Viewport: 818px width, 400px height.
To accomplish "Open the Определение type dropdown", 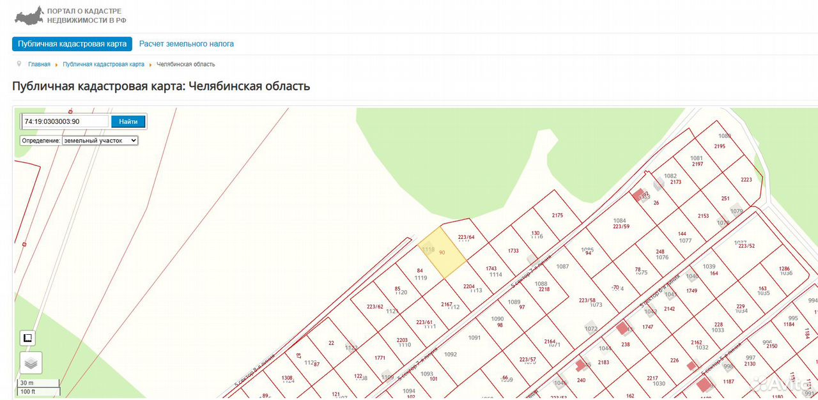I will point(100,141).
